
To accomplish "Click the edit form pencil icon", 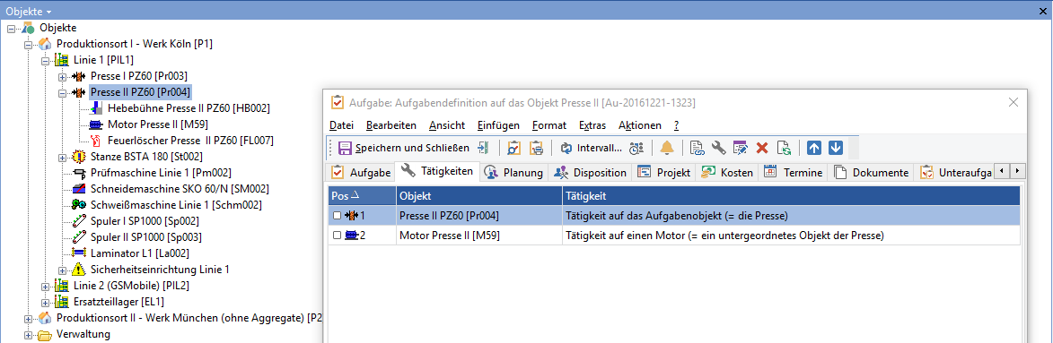I will click(x=740, y=148).
